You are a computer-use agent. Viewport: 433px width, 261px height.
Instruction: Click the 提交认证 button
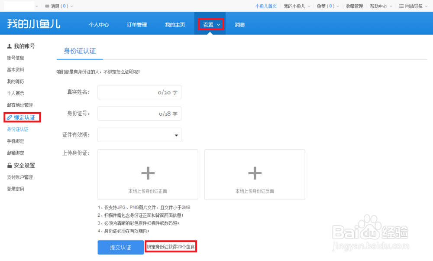coord(120,247)
